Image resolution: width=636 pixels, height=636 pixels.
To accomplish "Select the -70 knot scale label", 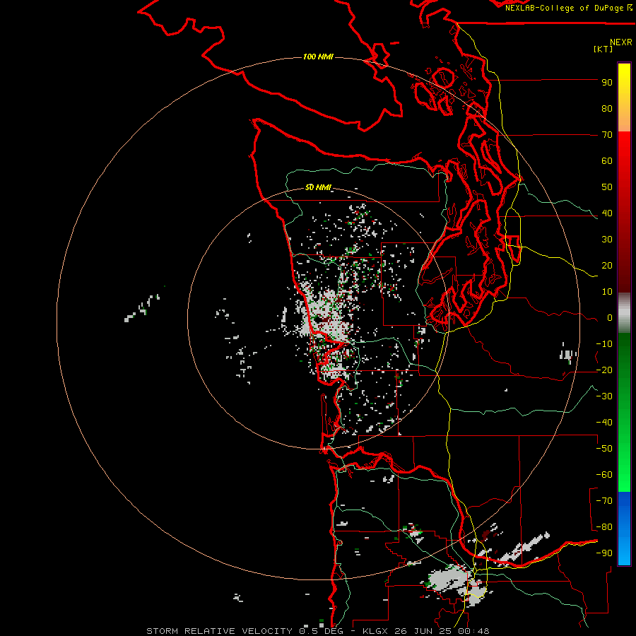I will tap(604, 501).
